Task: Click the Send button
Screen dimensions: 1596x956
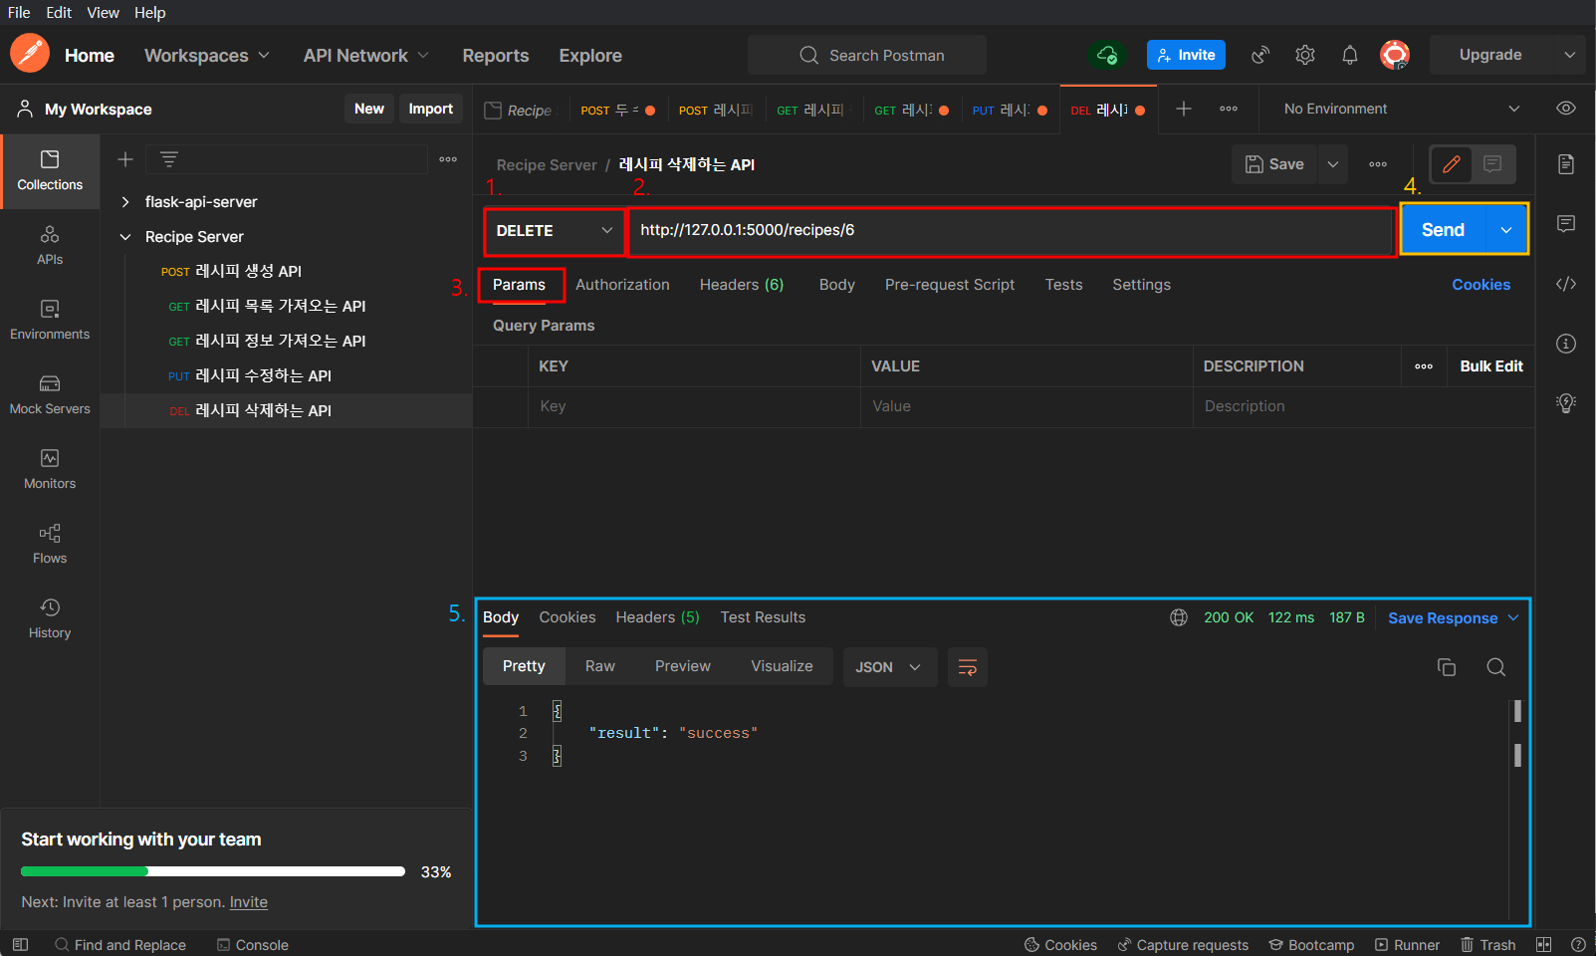Action: 1443,230
